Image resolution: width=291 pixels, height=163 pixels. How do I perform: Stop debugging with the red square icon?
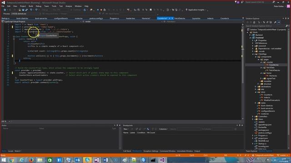point(101,10)
